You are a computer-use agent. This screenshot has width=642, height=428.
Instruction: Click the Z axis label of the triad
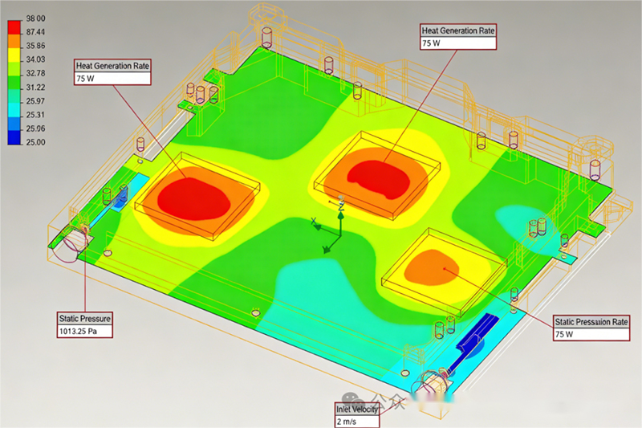pyautogui.click(x=341, y=207)
